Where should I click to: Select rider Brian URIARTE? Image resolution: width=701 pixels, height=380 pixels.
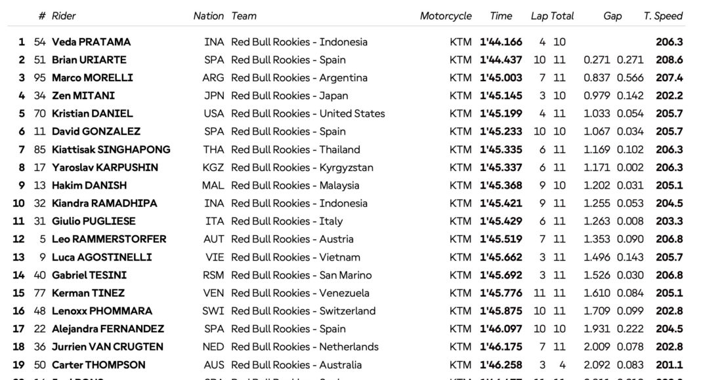point(89,60)
